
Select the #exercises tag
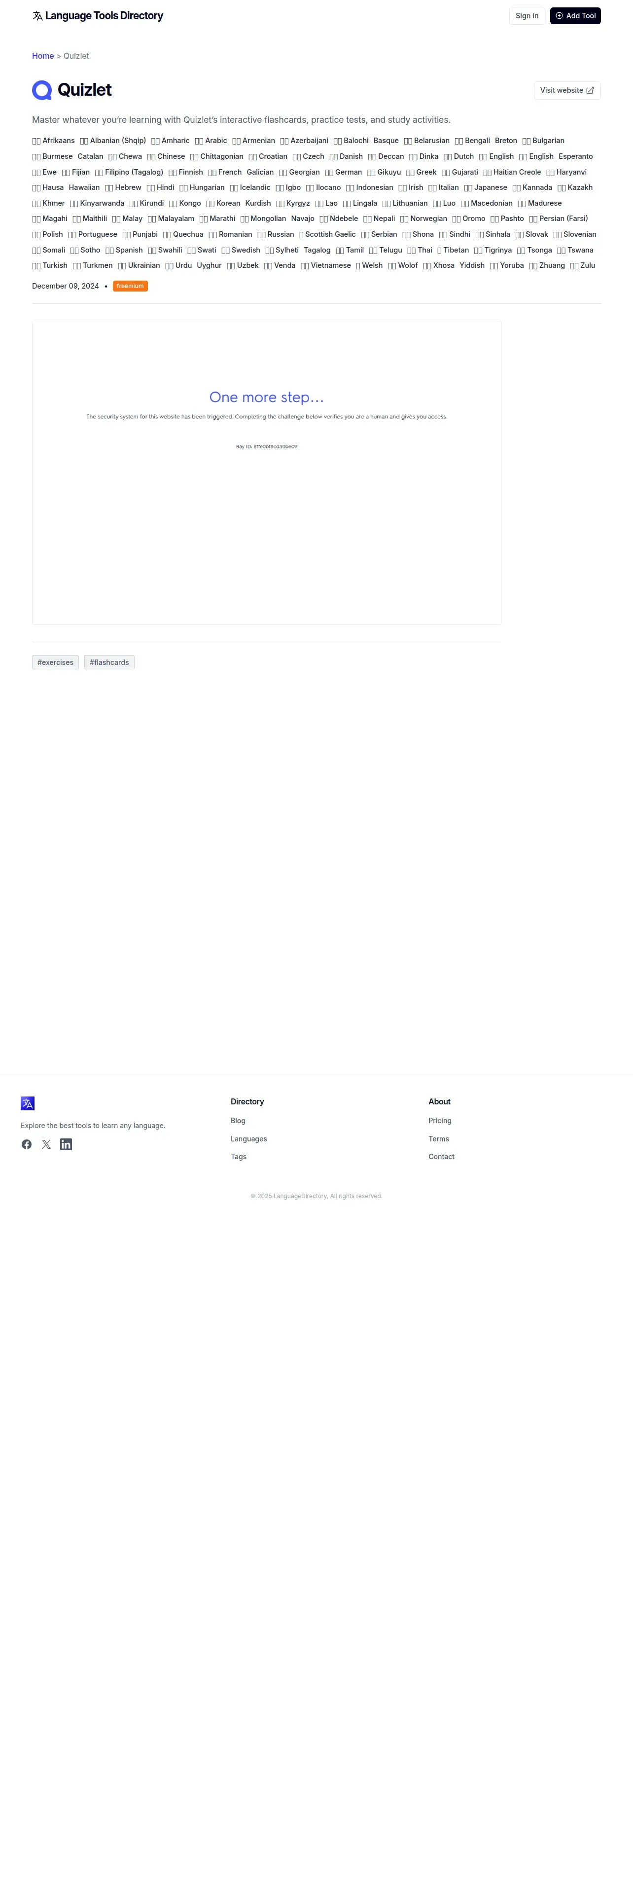point(55,662)
